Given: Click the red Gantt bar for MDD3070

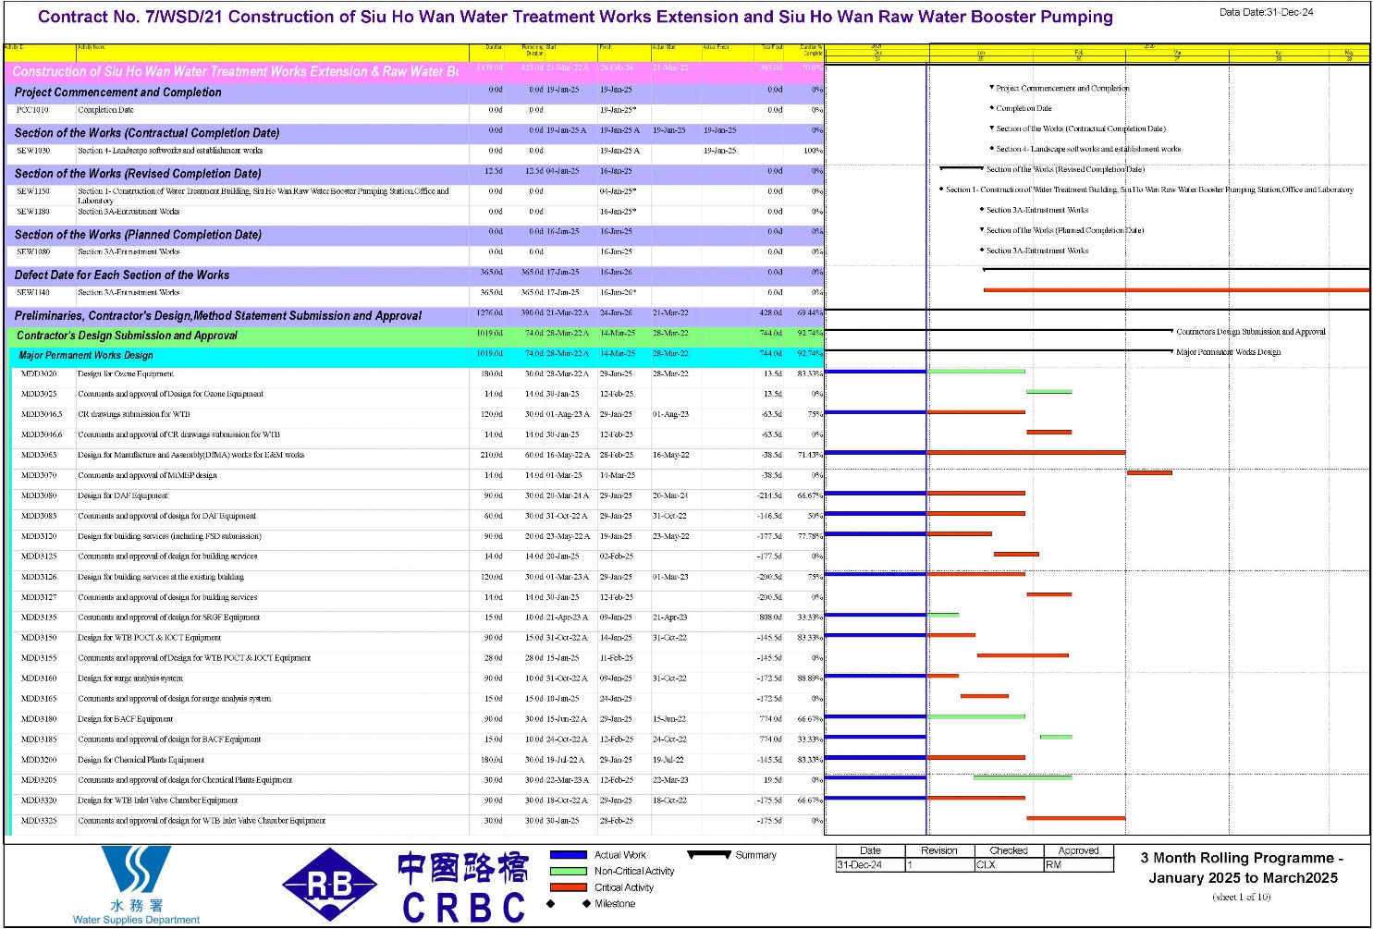Looking at the screenshot, I should 1149,473.
